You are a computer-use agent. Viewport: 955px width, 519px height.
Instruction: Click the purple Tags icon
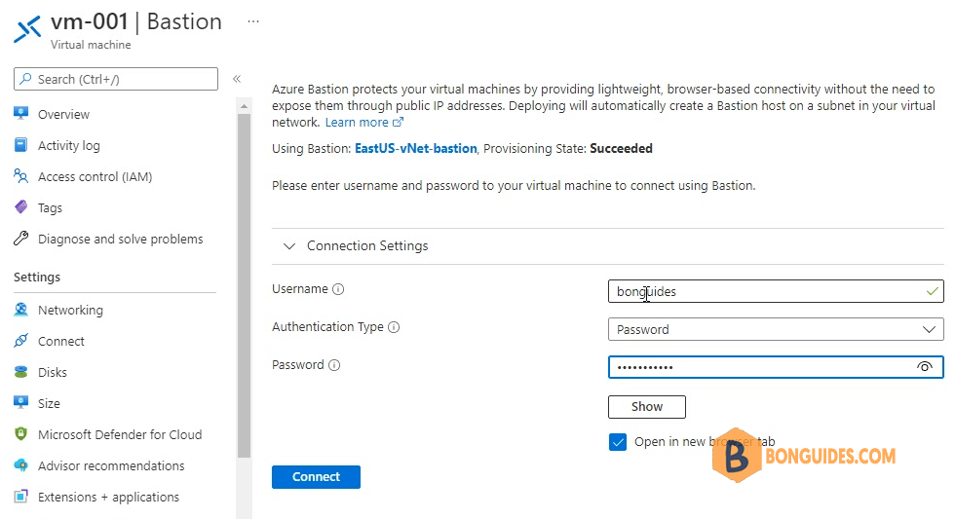[x=20, y=206]
